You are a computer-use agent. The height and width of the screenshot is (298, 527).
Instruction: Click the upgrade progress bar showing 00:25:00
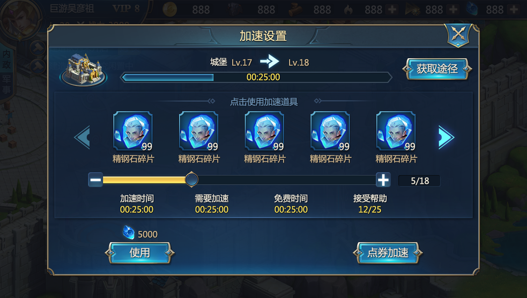[x=256, y=77]
